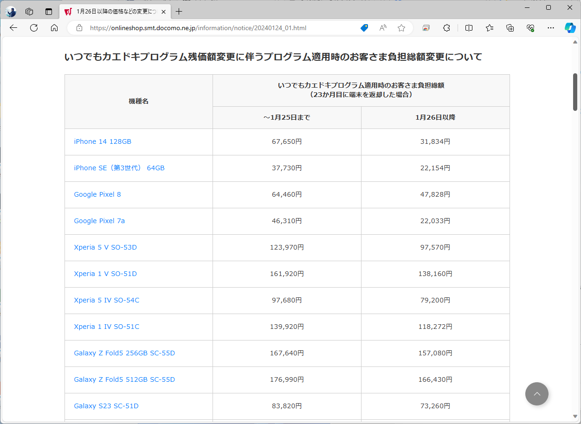Open Copilot in the browser sidebar
Screen dimensions: 581x424
[x=570, y=28]
